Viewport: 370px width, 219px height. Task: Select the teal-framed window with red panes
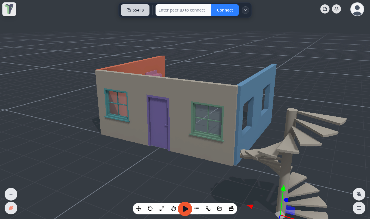[x=117, y=105]
